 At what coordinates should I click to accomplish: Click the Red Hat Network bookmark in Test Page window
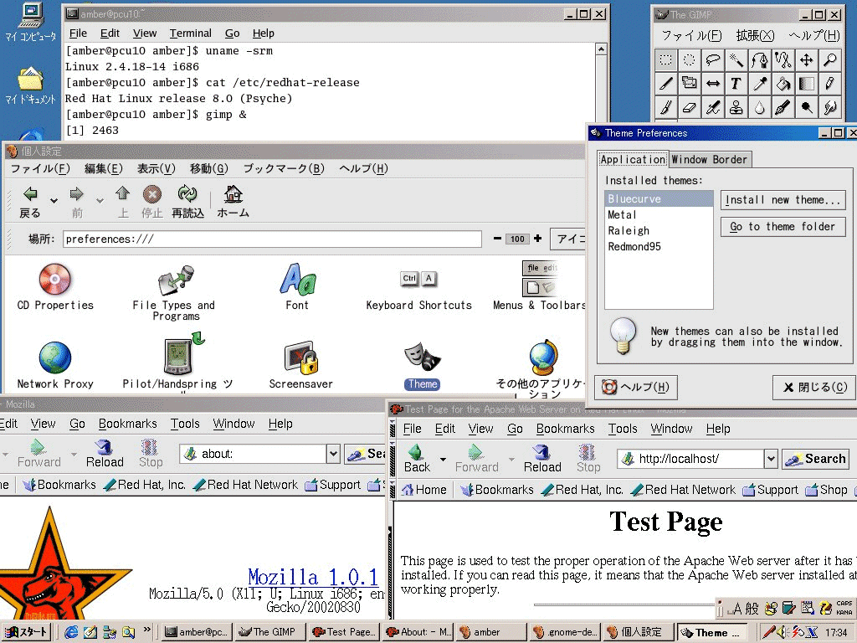(x=683, y=490)
